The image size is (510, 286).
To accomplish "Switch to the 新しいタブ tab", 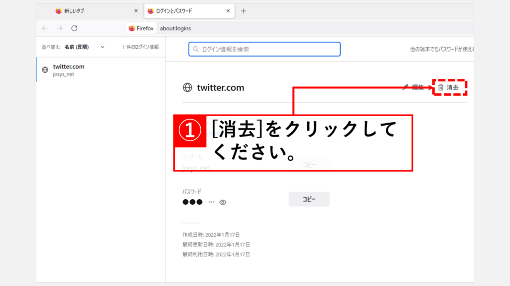I will [x=90, y=11].
